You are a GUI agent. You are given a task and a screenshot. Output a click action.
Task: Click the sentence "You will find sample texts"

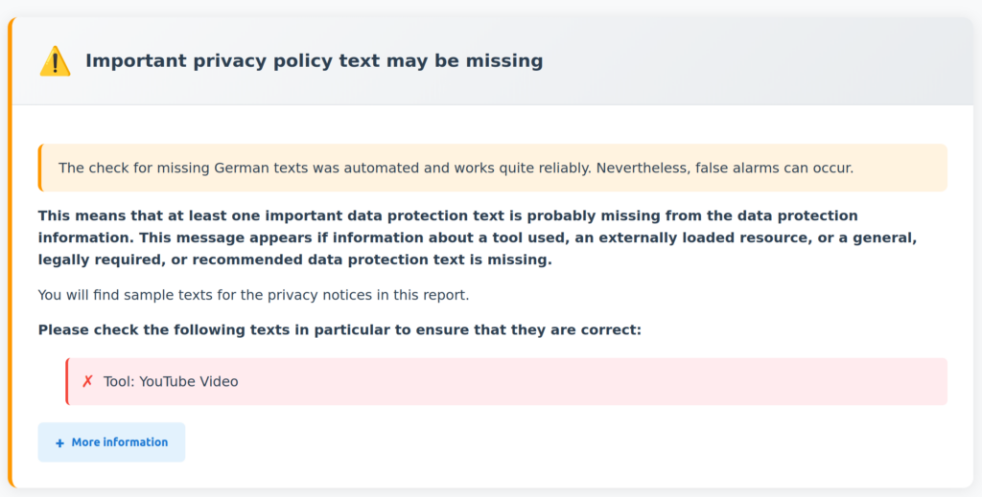[253, 295]
